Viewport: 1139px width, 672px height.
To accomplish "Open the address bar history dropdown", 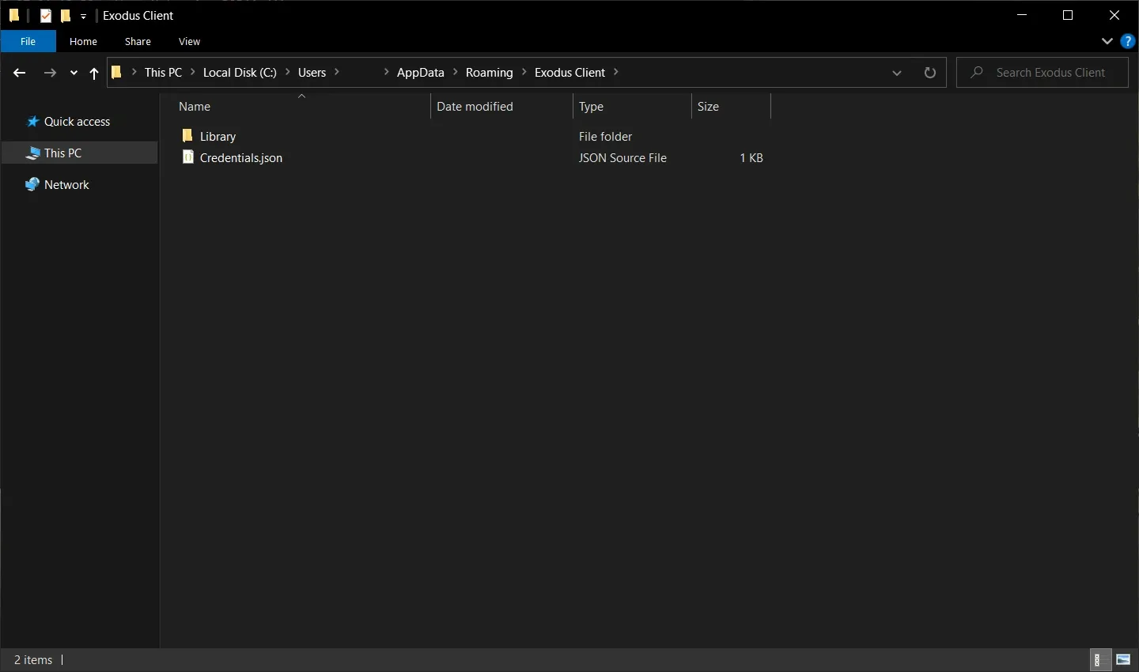I will click(x=897, y=73).
